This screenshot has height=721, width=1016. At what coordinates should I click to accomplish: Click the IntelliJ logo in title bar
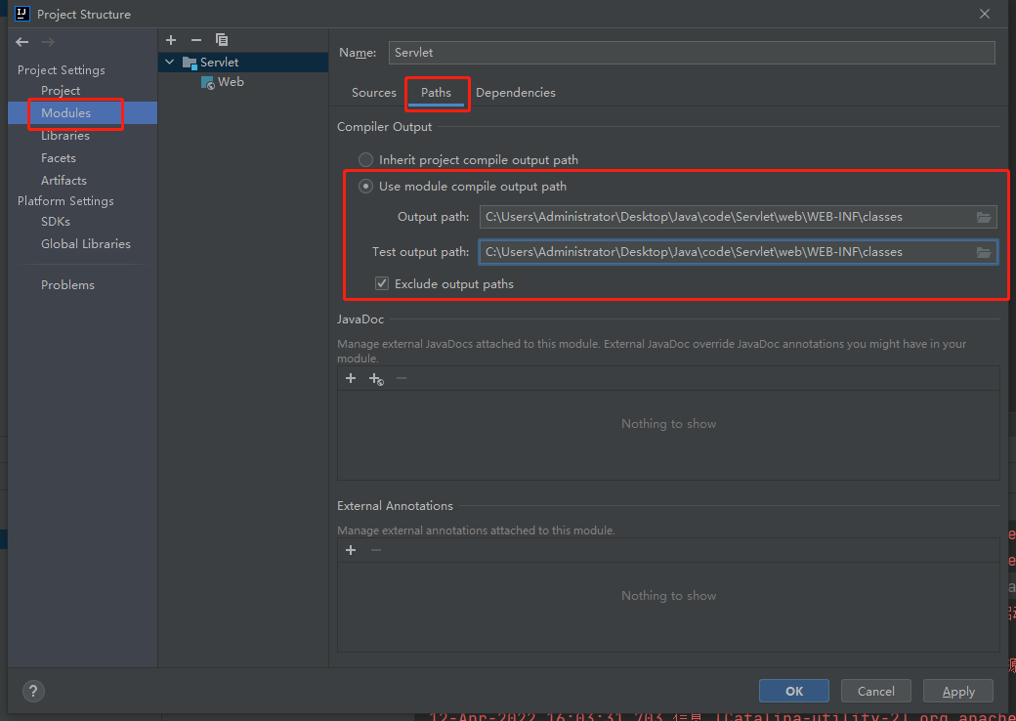(22, 14)
